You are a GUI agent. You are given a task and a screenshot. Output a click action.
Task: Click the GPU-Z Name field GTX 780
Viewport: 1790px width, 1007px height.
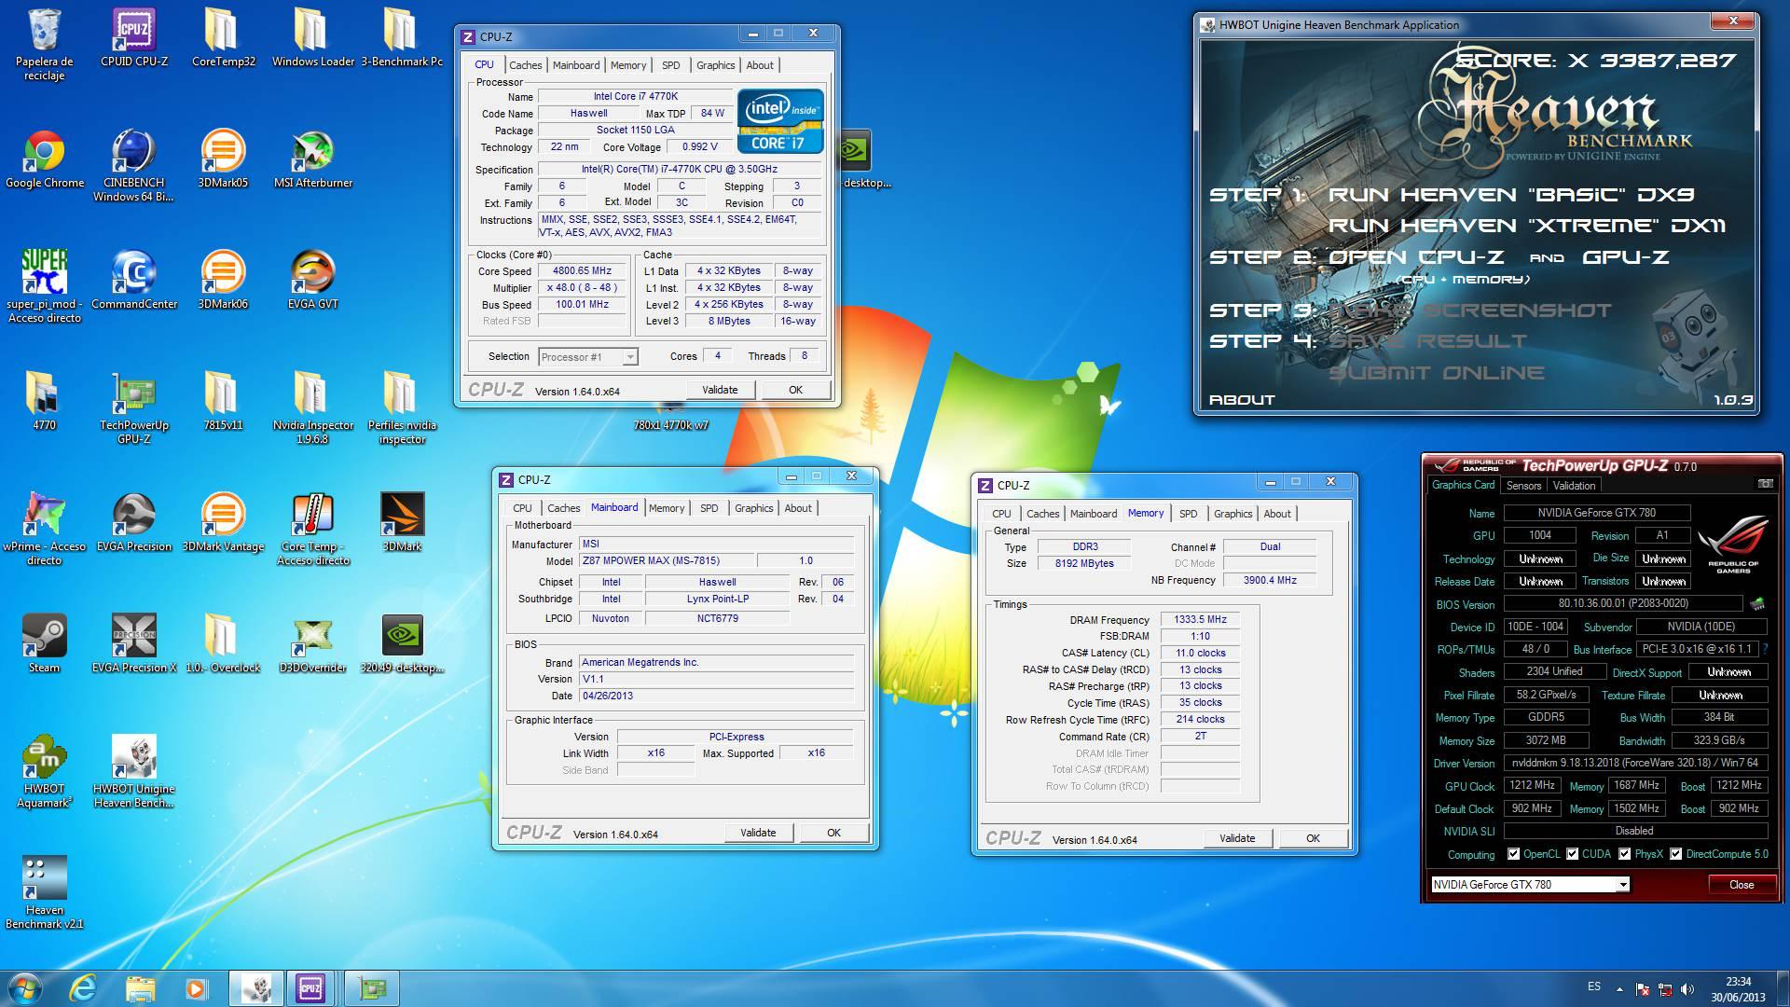1597,513
